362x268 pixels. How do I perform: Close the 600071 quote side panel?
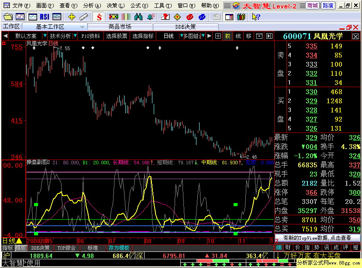pos(355,37)
